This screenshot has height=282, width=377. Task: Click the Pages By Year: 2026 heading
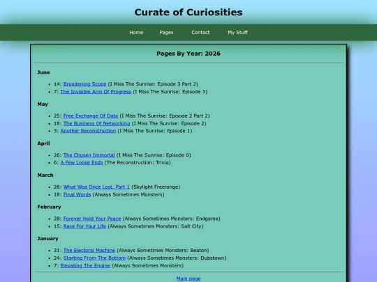coord(188,54)
